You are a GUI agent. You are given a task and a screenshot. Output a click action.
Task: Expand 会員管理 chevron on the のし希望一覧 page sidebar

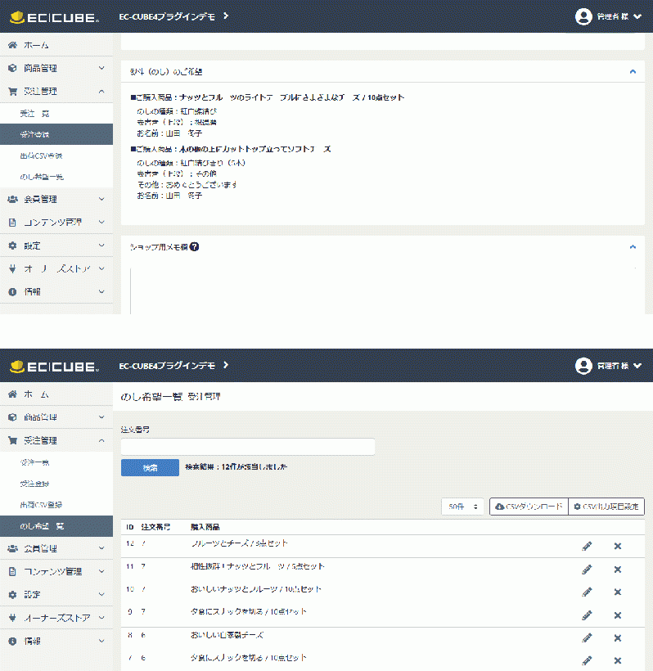101,548
